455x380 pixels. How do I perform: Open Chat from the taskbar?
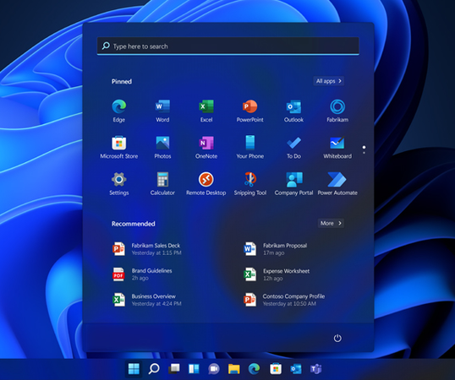[214, 369]
